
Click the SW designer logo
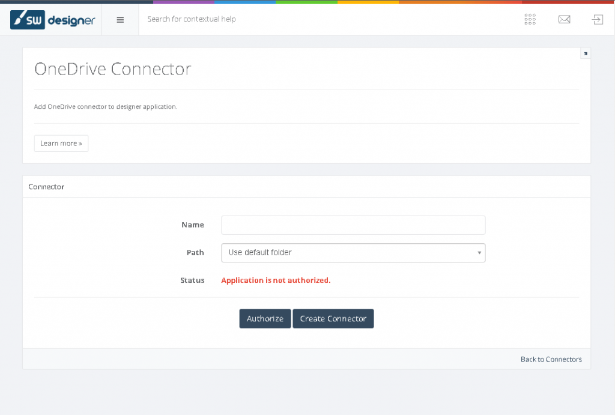click(x=53, y=20)
